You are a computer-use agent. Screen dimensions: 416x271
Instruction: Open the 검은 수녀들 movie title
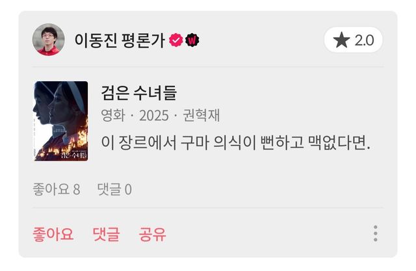point(138,93)
